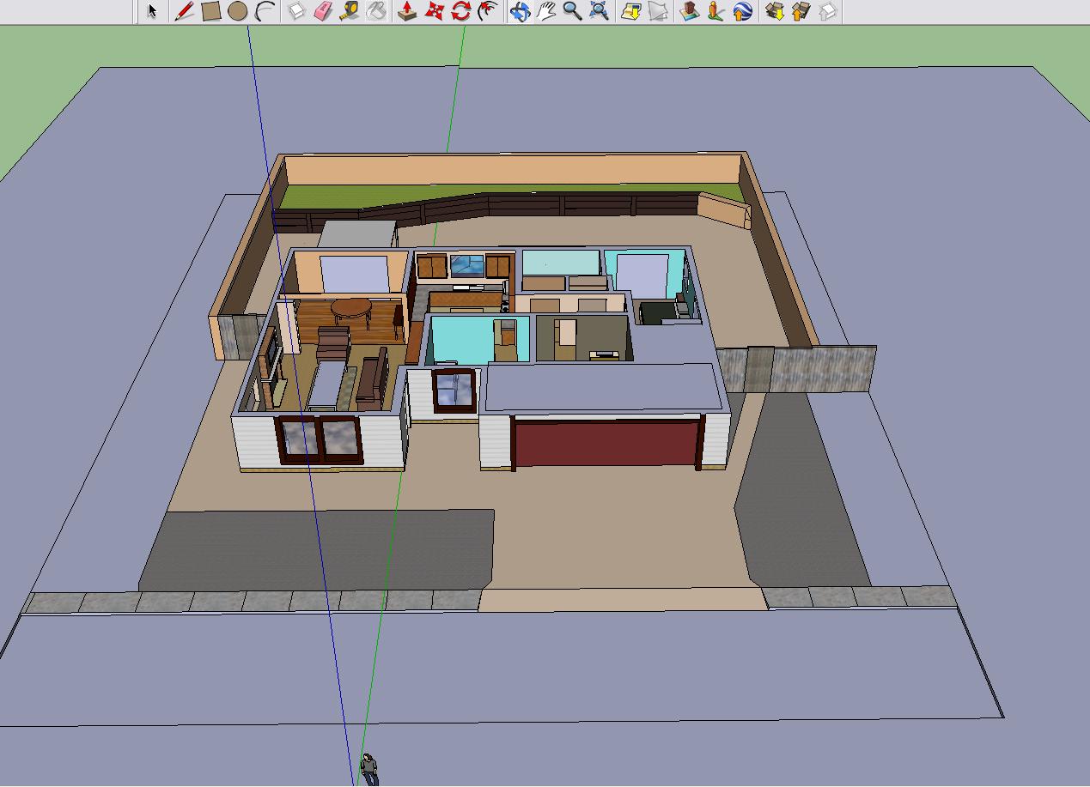
Task: Click the Make Component icon
Action: [296, 11]
